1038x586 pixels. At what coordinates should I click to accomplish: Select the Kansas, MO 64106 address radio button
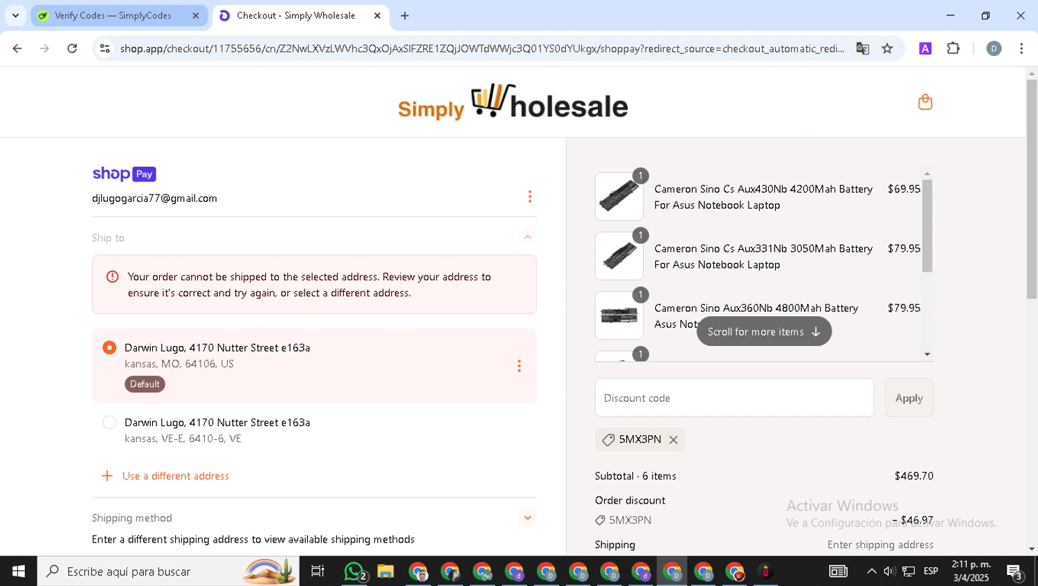coord(109,347)
